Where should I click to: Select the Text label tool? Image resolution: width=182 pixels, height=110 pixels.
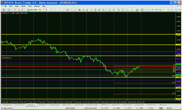(75, 10)
